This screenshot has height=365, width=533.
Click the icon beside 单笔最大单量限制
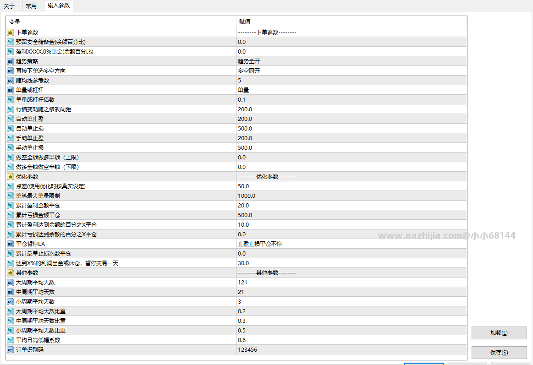(x=10, y=196)
